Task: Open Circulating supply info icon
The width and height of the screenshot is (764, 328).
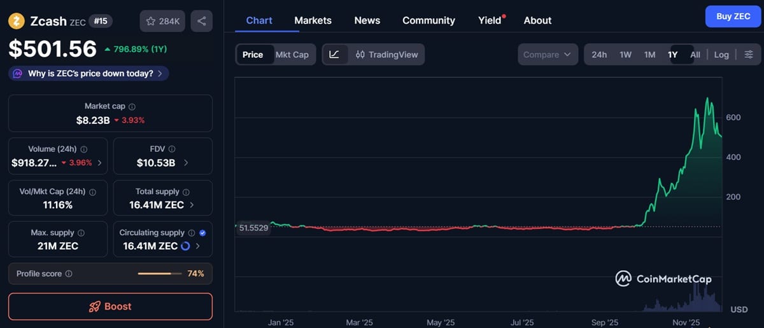Action: tap(191, 233)
